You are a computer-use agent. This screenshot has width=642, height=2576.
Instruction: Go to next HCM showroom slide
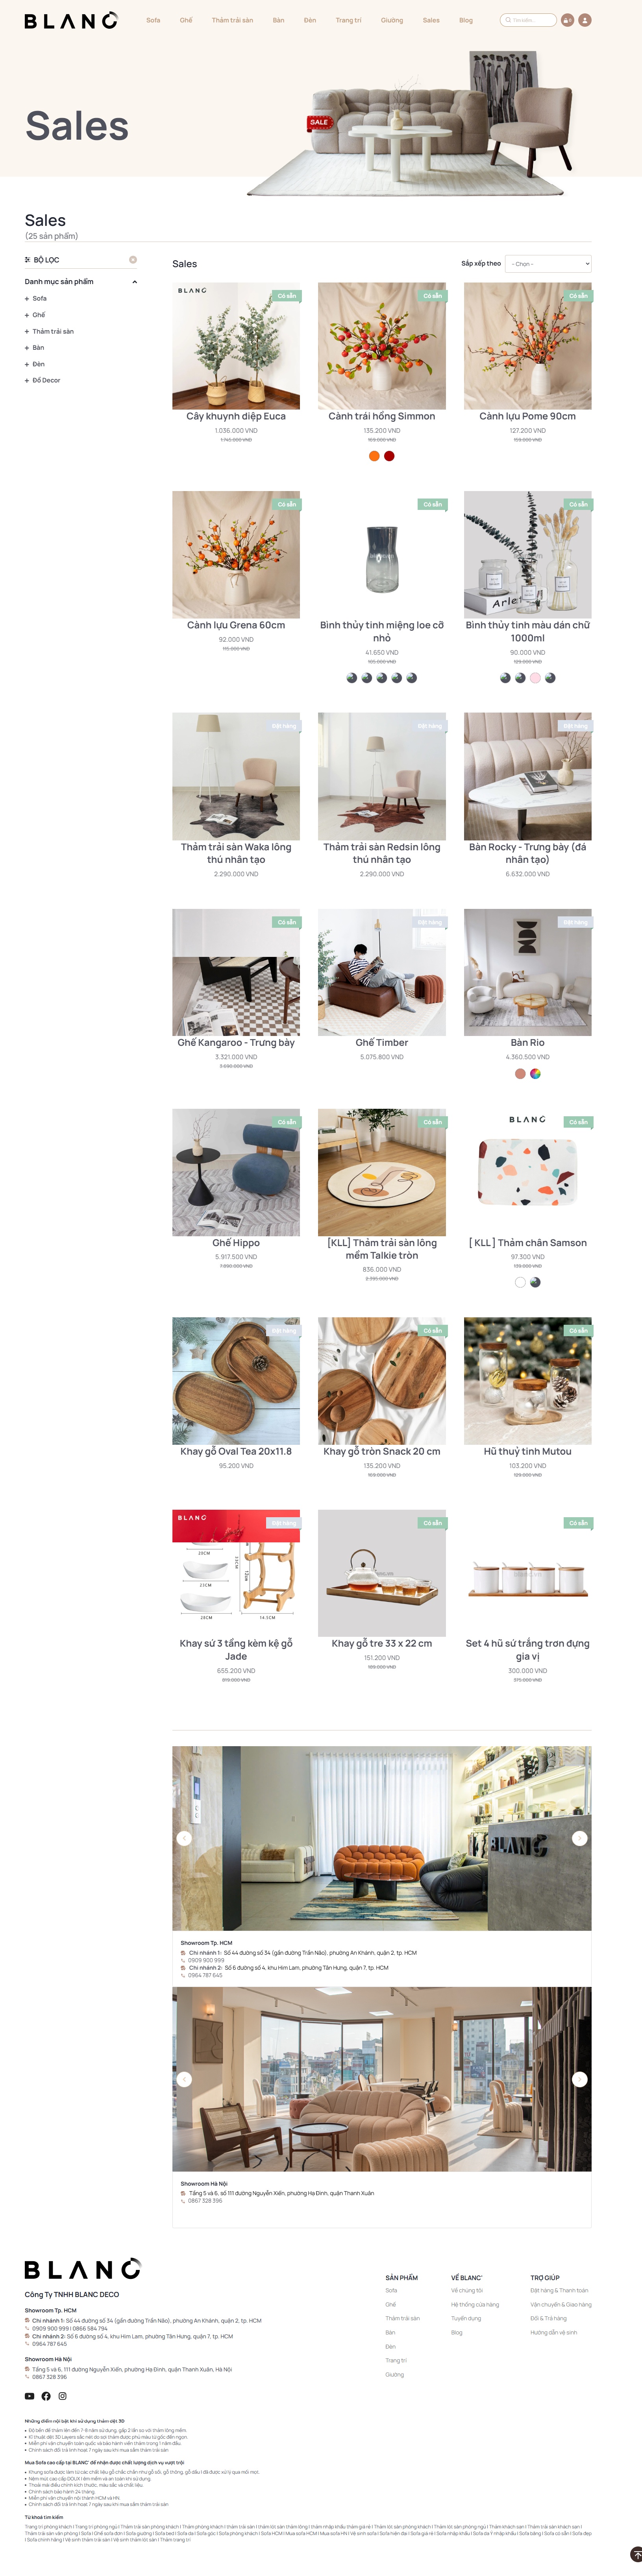[x=579, y=1838]
